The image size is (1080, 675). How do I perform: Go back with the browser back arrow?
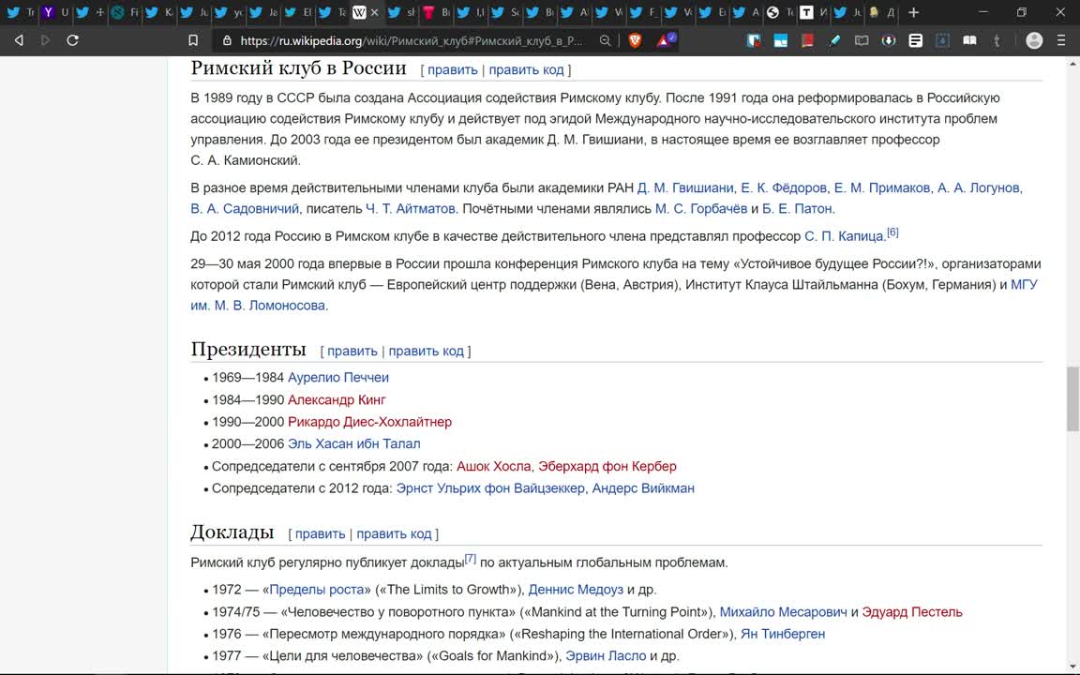(x=19, y=40)
